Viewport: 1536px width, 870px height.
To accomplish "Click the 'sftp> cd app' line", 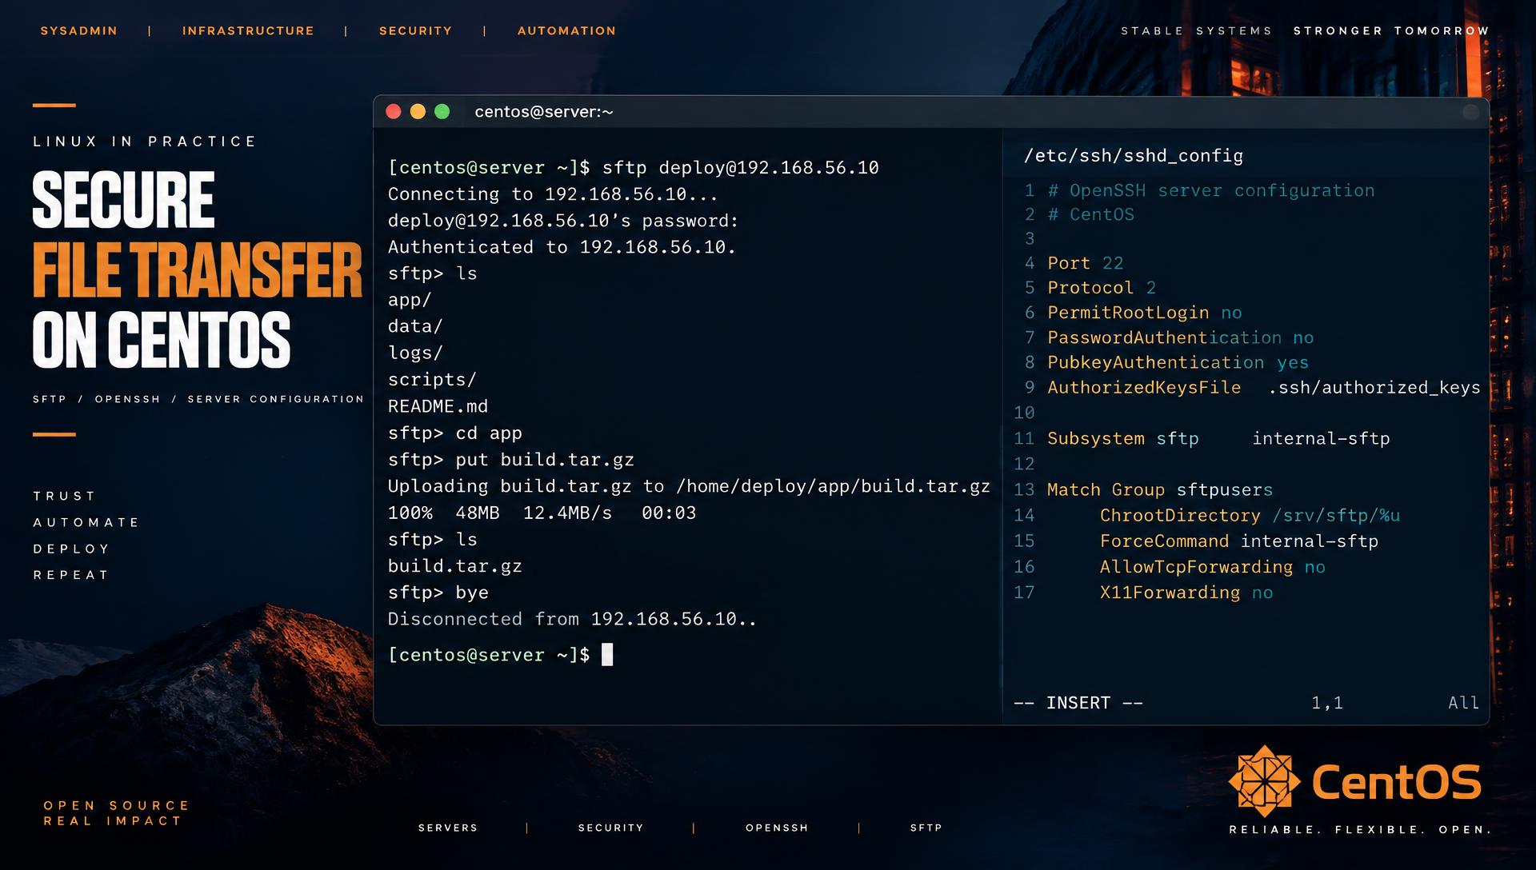I will pyautogui.click(x=454, y=433).
